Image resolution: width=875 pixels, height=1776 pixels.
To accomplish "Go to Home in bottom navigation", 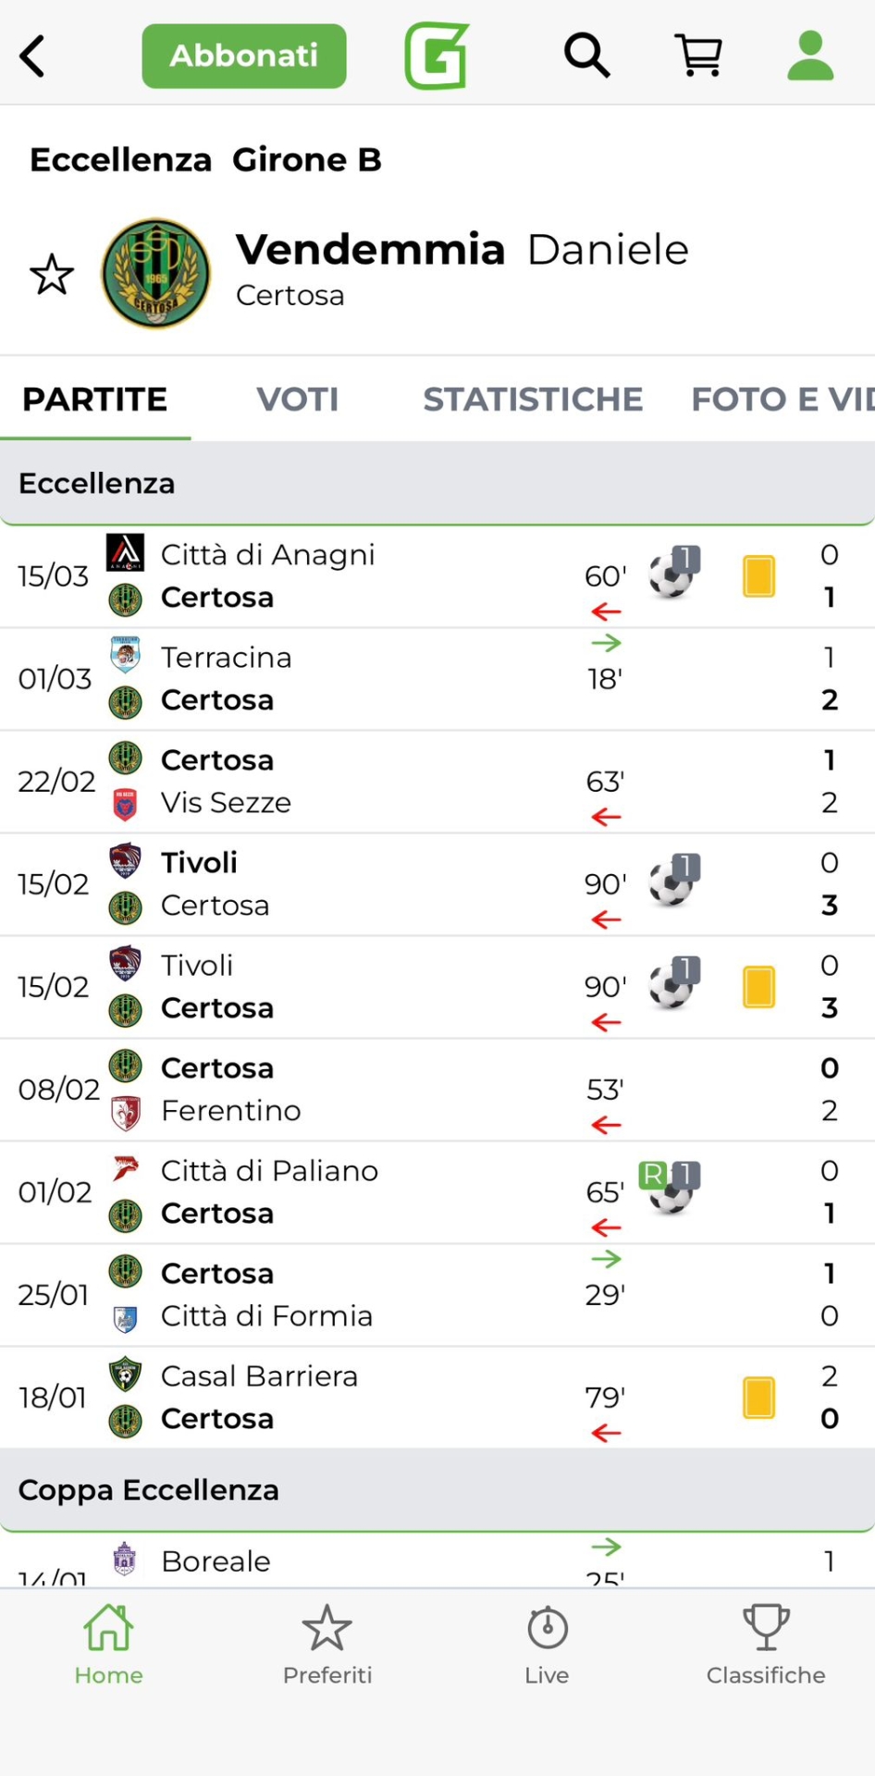I will click(109, 1646).
